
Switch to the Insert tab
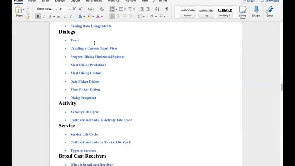coord(32,1)
